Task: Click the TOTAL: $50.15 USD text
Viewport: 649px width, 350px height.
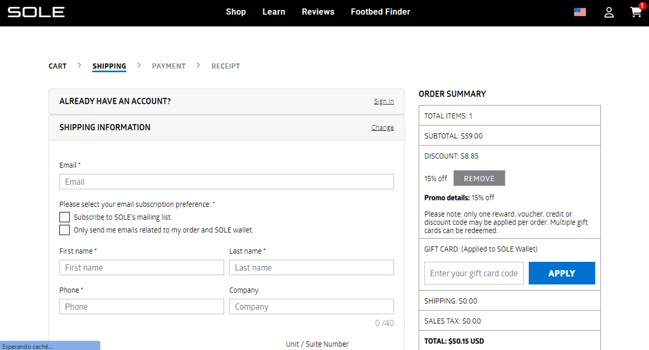Action: pos(454,341)
